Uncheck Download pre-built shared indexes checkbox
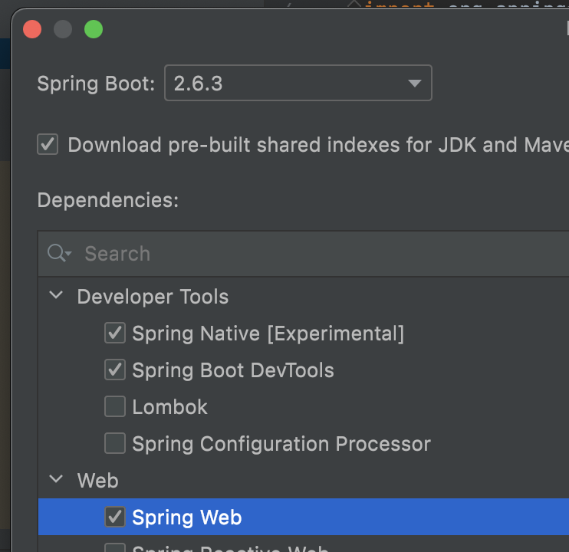 [x=48, y=144]
